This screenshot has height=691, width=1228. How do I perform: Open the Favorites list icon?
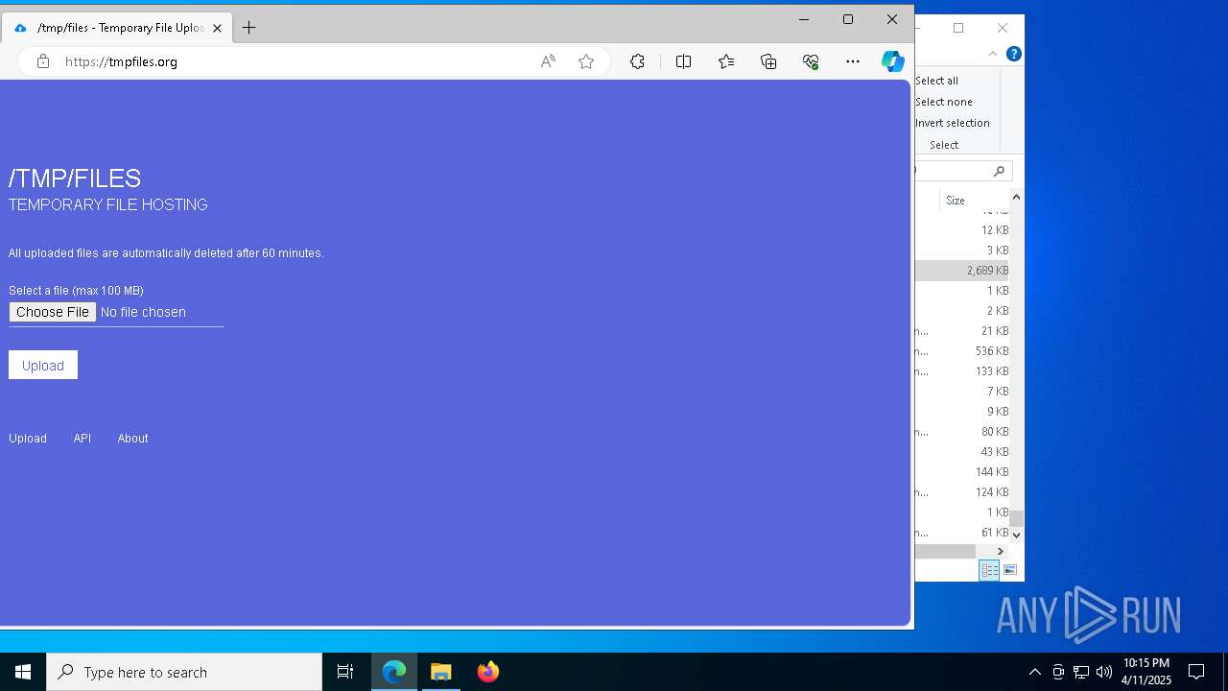coord(726,61)
